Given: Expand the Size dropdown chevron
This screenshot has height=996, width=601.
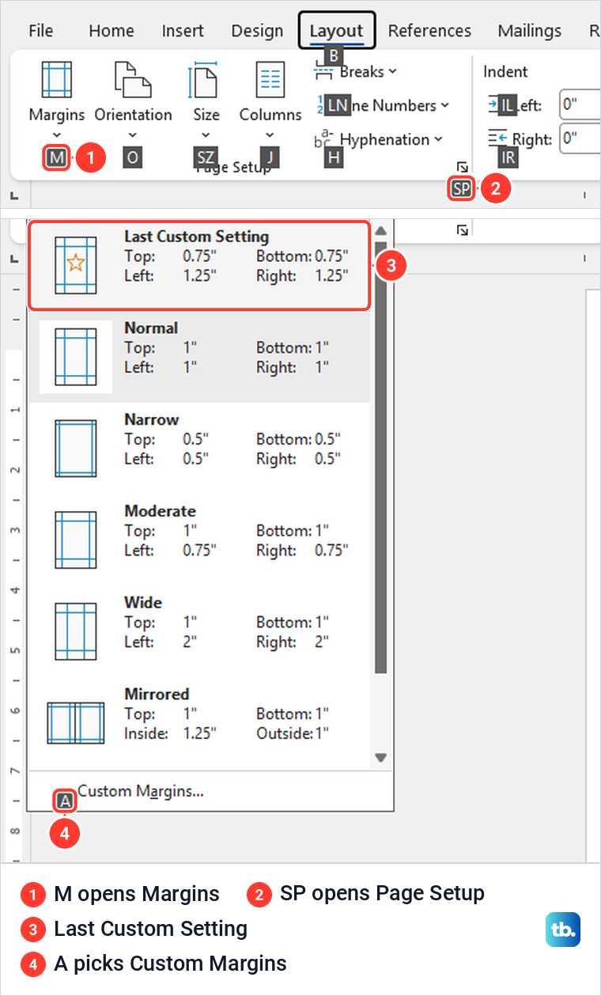Looking at the screenshot, I should point(206,134).
